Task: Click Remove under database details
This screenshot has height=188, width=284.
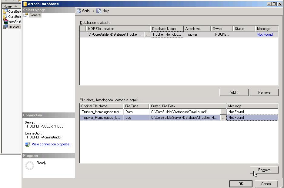Action: [x=264, y=170]
